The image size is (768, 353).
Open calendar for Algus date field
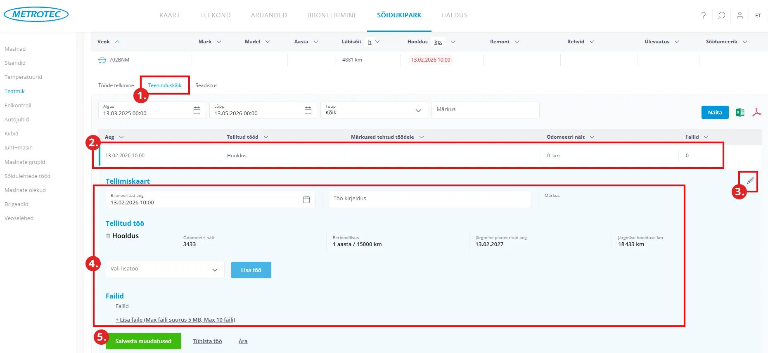point(197,110)
